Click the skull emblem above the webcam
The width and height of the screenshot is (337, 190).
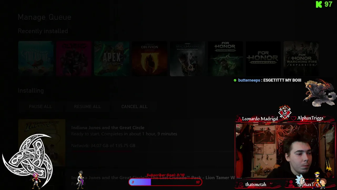[285, 113]
